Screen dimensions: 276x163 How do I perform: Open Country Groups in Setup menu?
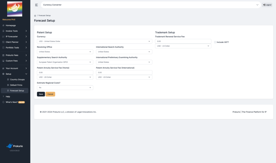point(17,79)
